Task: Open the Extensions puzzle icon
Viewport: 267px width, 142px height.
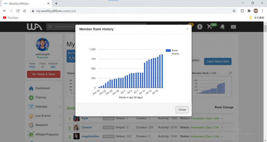Action: 249,11
